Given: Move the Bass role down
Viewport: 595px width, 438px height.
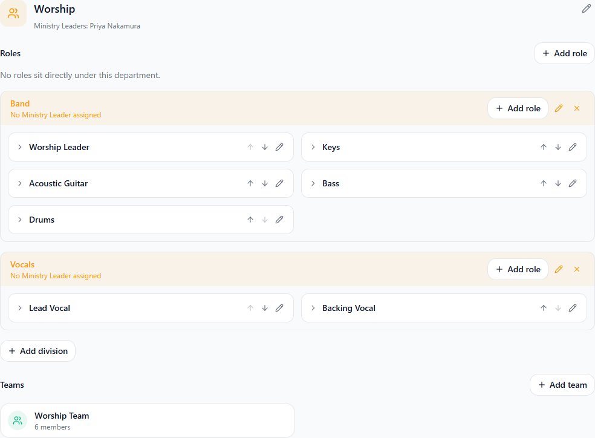Looking at the screenshot, I should [x=558, y=184].
